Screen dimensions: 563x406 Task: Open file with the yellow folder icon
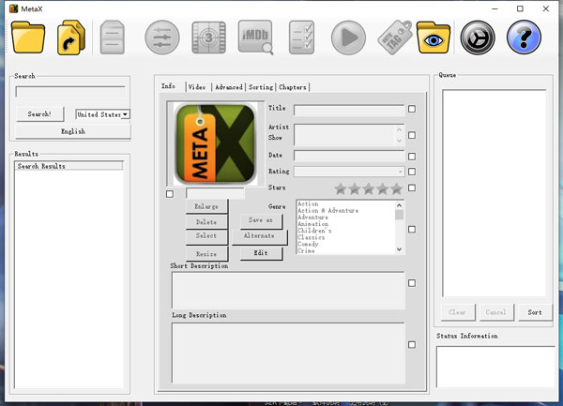28,38
